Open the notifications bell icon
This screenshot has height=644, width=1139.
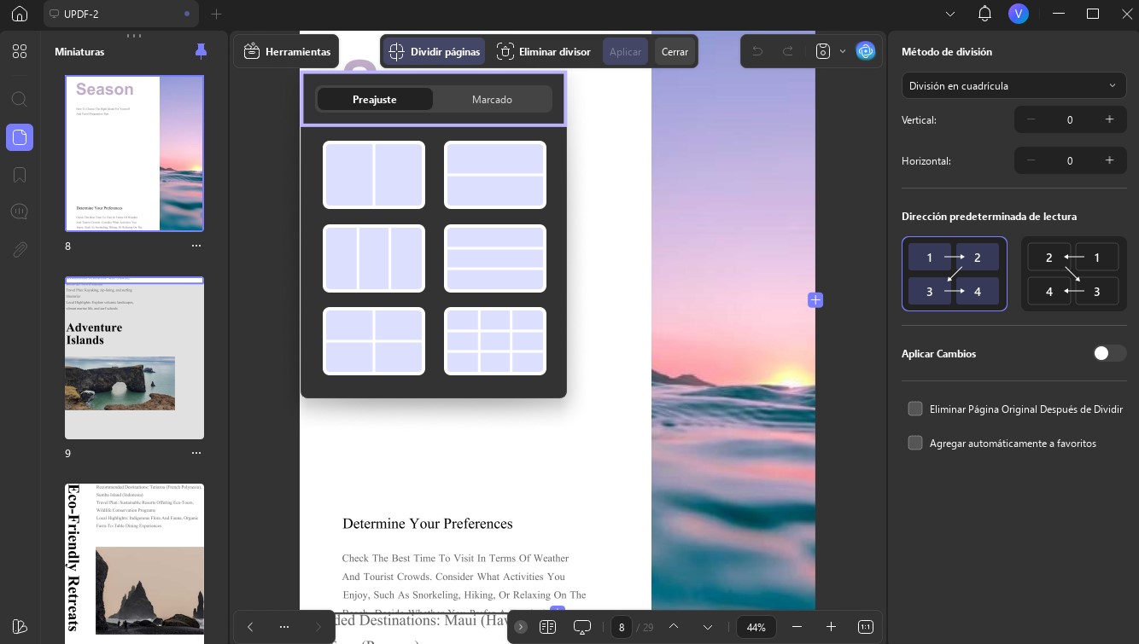click(x=984, y=14)
